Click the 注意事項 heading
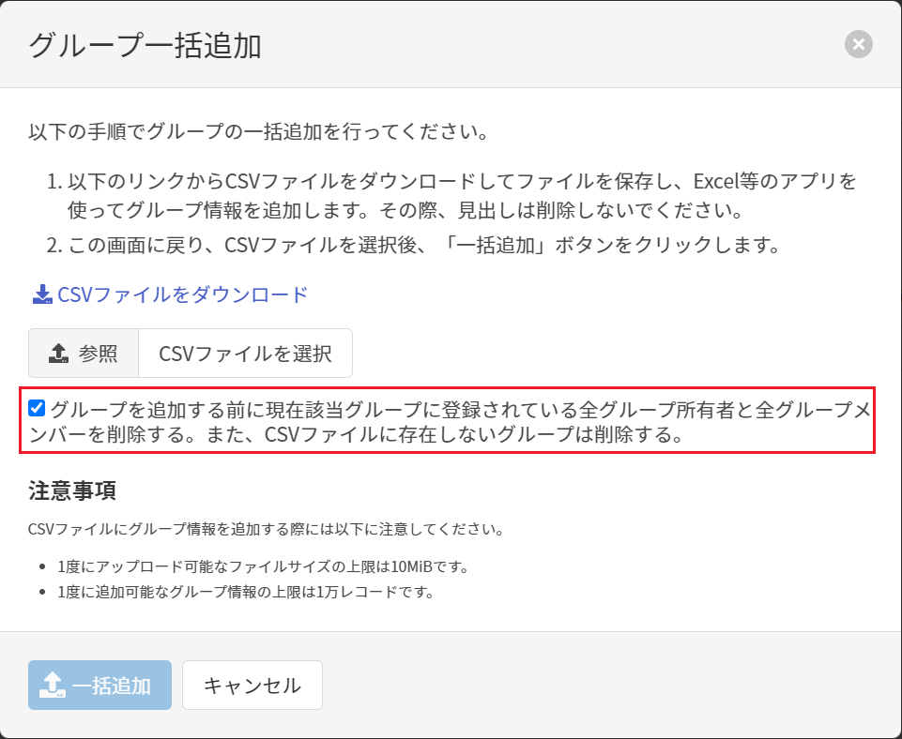This screenshot has width=902, height=739. pos(71,490)
